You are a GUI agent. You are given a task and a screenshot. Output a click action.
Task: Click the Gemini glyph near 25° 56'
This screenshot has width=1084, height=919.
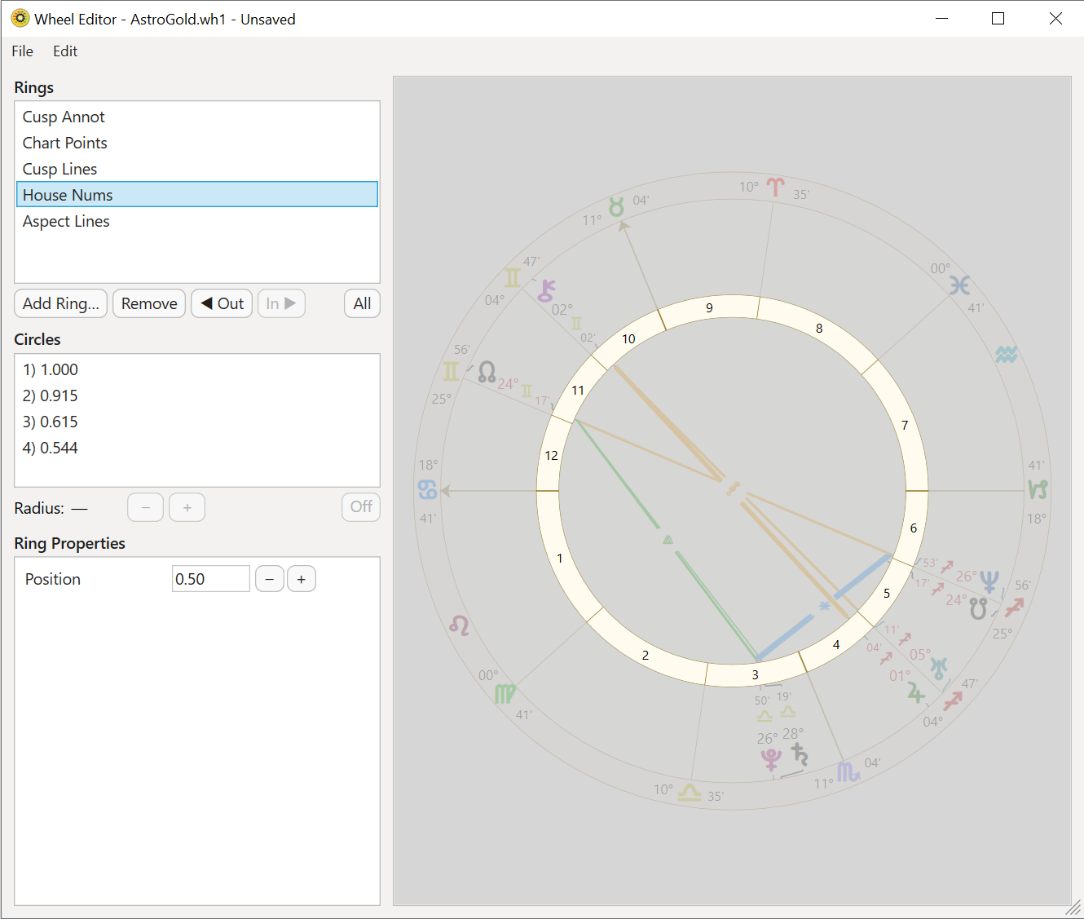coord(451,372)
